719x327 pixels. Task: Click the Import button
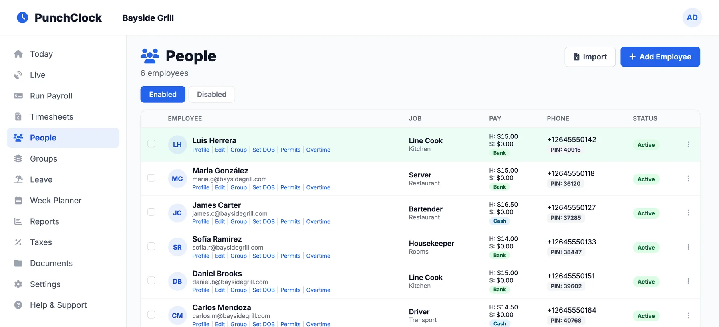[590, 57]
